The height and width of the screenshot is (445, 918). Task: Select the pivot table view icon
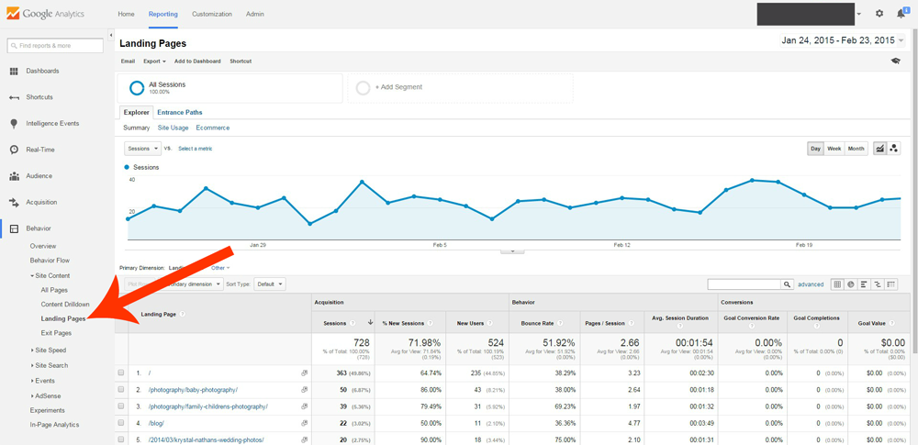pos(891,284)
